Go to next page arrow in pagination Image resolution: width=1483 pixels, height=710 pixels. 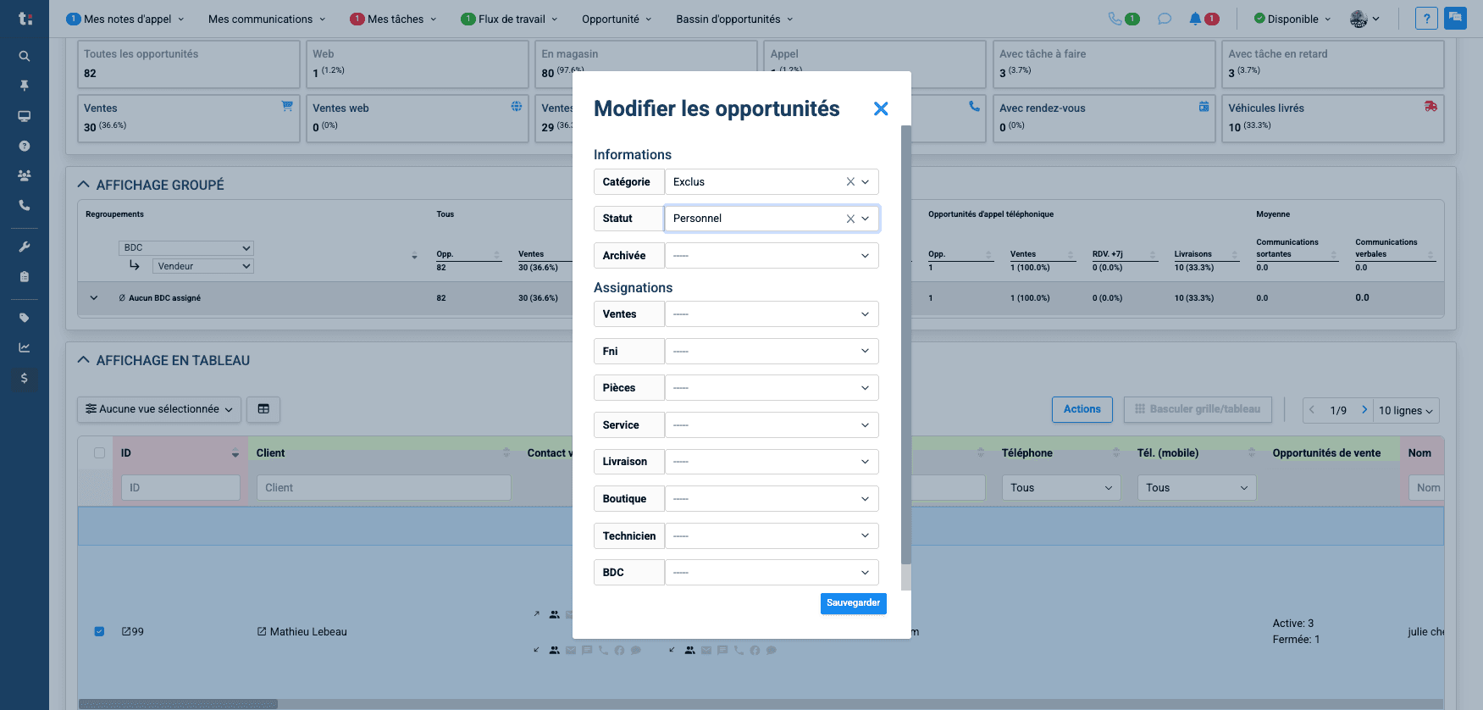[x=1364, y=410]
